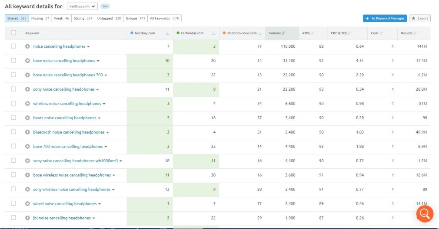Image resolution: width=439 pixels, height=229 pixels.
Task: Open the bestbuy.com domain dropdown
Action: coord(83,7)
